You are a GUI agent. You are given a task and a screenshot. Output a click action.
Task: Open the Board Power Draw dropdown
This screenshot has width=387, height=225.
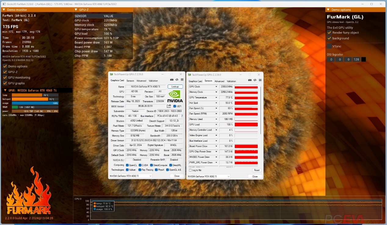pos(216,146)
